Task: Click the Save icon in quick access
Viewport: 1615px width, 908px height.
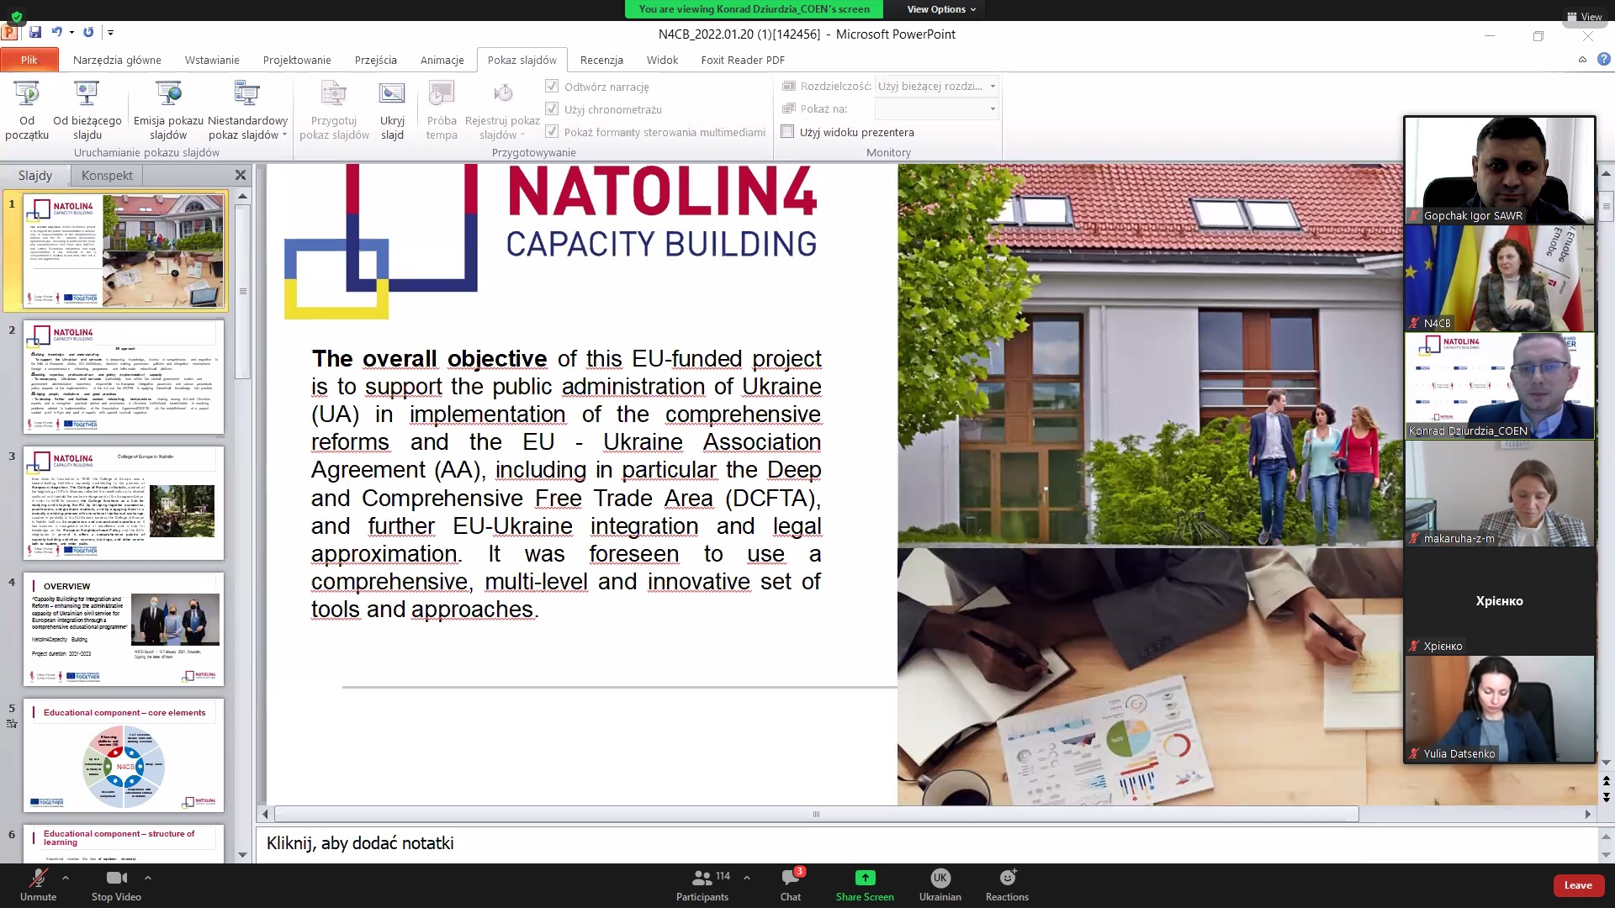Action: [35, 32]
